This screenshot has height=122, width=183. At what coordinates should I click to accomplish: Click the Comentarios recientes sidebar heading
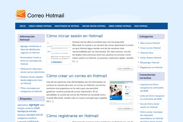pos(151,76)
